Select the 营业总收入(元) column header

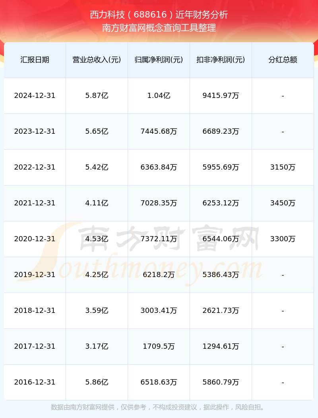97,60
